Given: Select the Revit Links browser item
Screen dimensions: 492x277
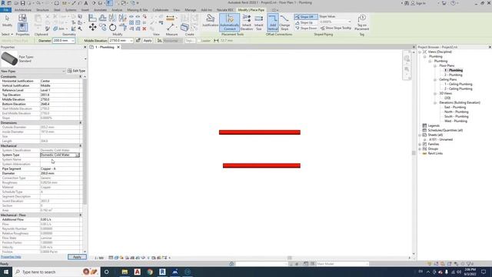Looking at the screenshot, I should pyautogui.click(x=435, y=153).
